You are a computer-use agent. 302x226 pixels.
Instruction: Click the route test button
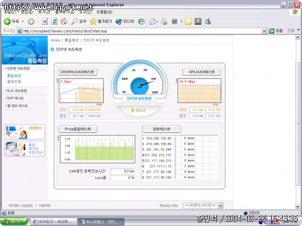tap(161, 129)
